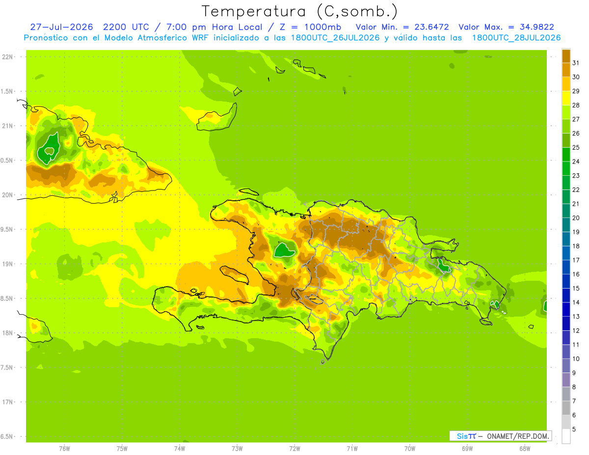This screenshot has width=589, height=455.
Task: Select valid-until time "1800UTC_28JUL2026"
Action: (x=516, y=38)
